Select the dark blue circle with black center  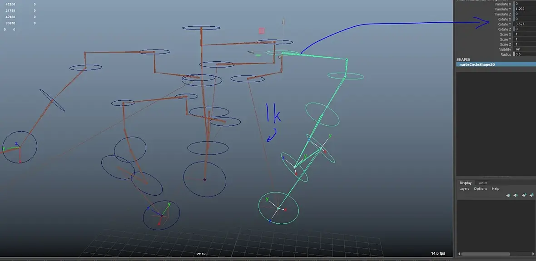click(204, 179)
